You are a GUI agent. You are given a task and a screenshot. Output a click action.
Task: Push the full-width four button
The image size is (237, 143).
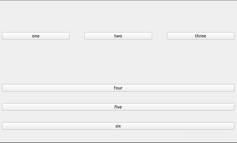click(x=118, y=88)
